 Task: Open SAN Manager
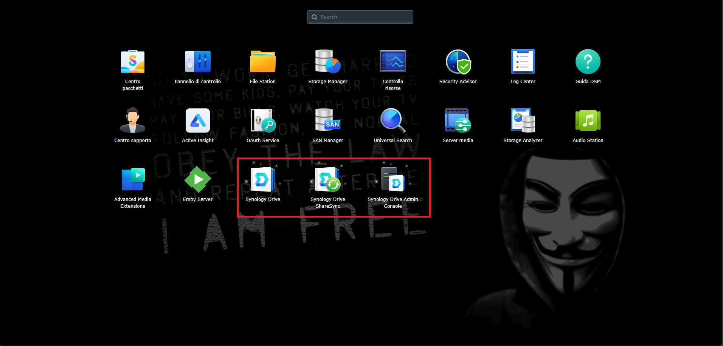point(328,120)
